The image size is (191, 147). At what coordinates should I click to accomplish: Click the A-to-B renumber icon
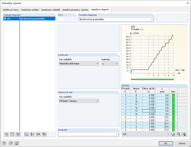point(27,134)
